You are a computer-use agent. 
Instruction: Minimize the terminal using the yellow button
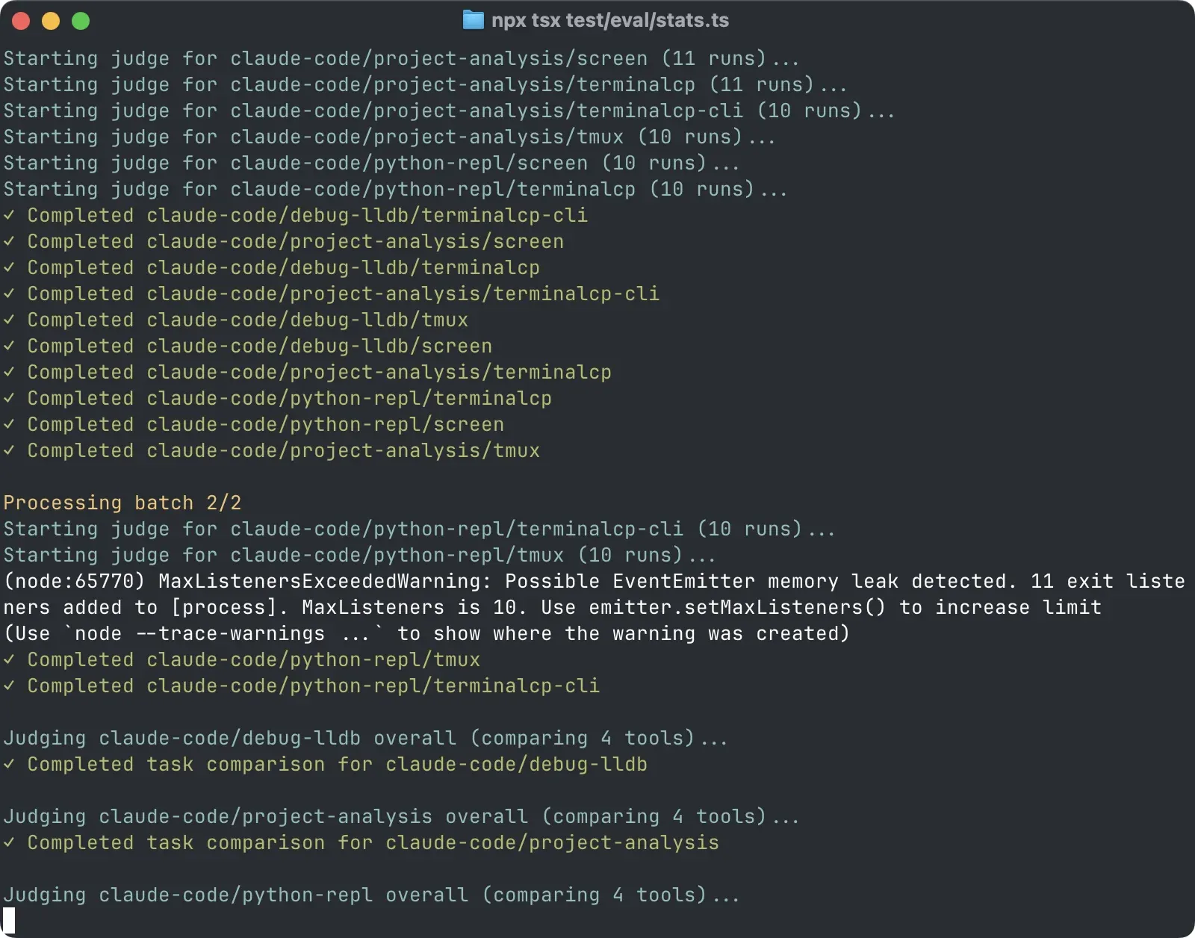51,21
